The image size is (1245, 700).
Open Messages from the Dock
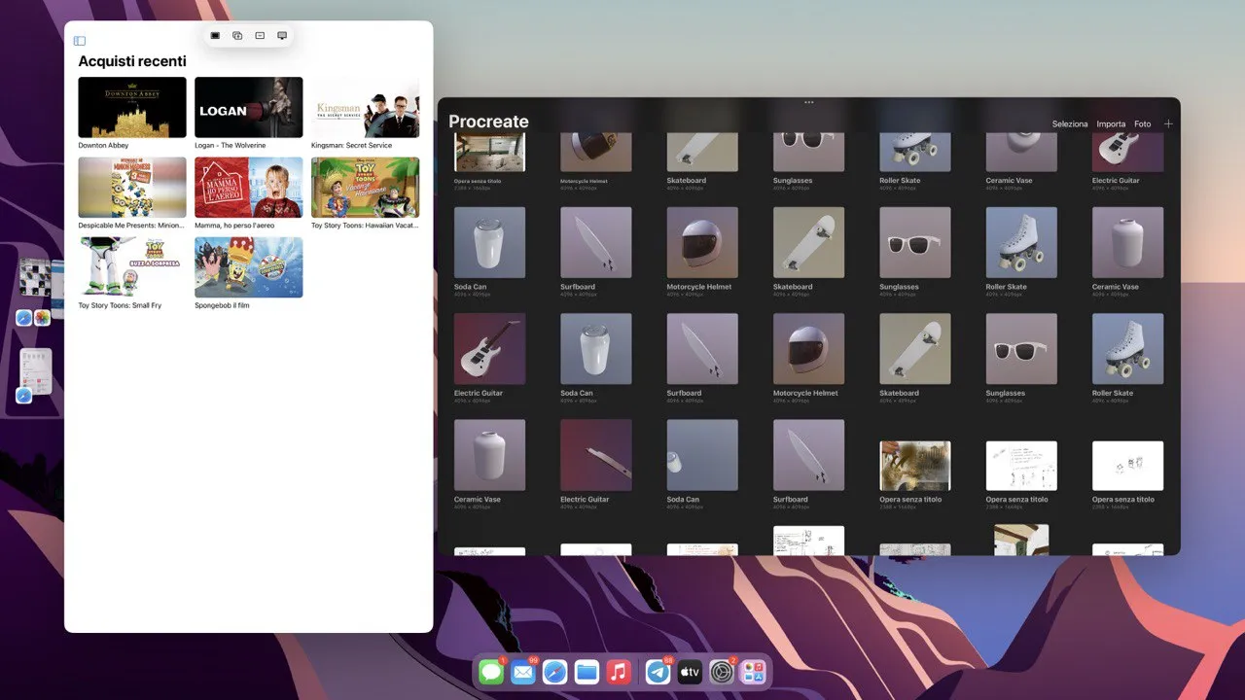click(x=491, y=671)
